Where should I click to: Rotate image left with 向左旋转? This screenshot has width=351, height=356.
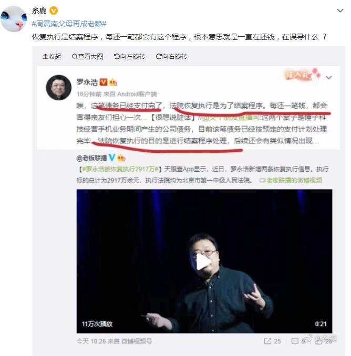[x=129, y=56]
